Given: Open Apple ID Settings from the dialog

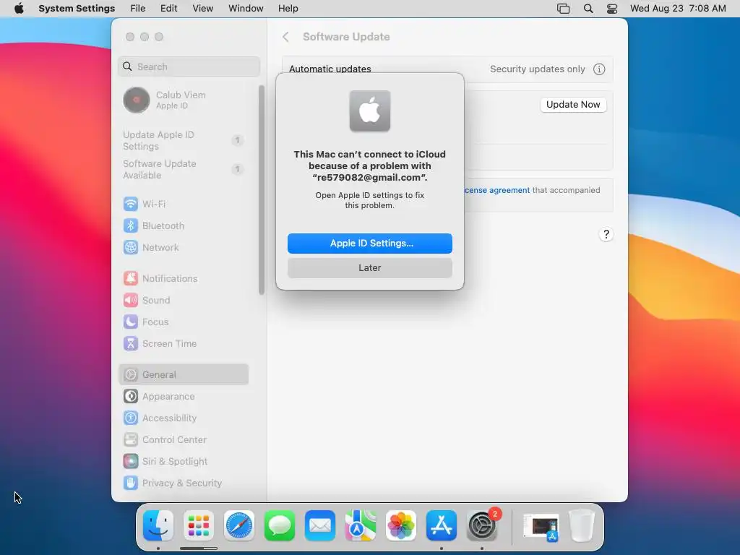Looking at the screenshot, I should click(x=369, y=243).
